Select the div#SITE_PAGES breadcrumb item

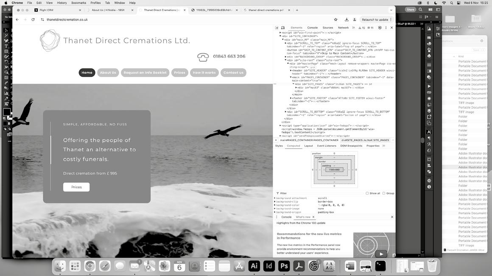coord(365,140)
